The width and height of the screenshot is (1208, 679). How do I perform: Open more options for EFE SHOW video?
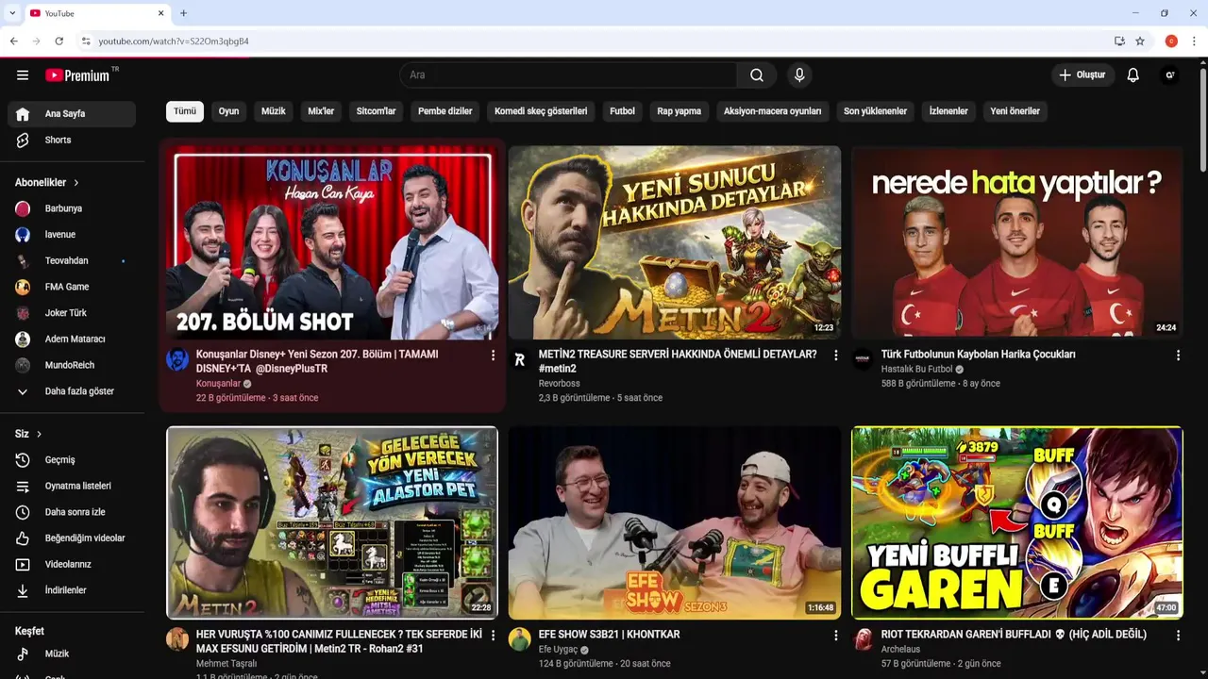click(835, 636)
